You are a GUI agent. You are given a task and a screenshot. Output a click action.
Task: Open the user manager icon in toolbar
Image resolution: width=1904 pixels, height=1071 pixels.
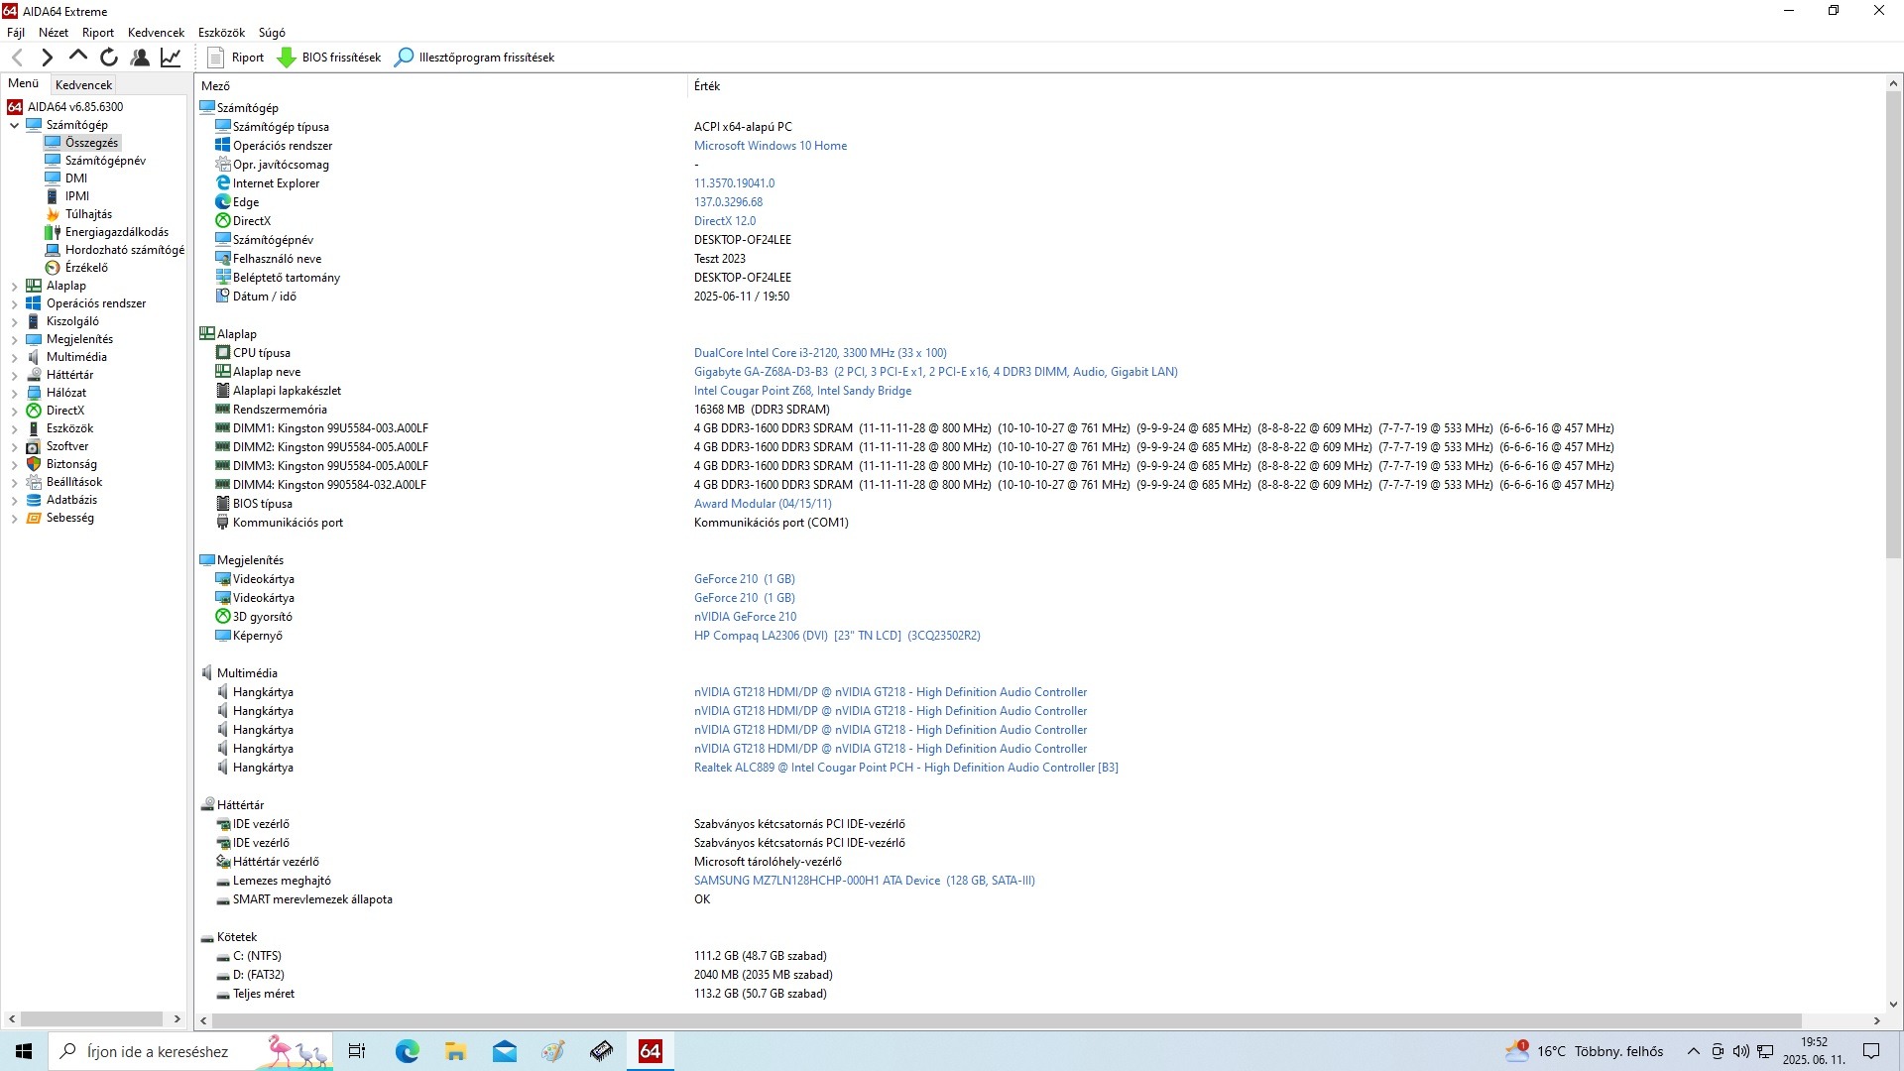[140, 58]
